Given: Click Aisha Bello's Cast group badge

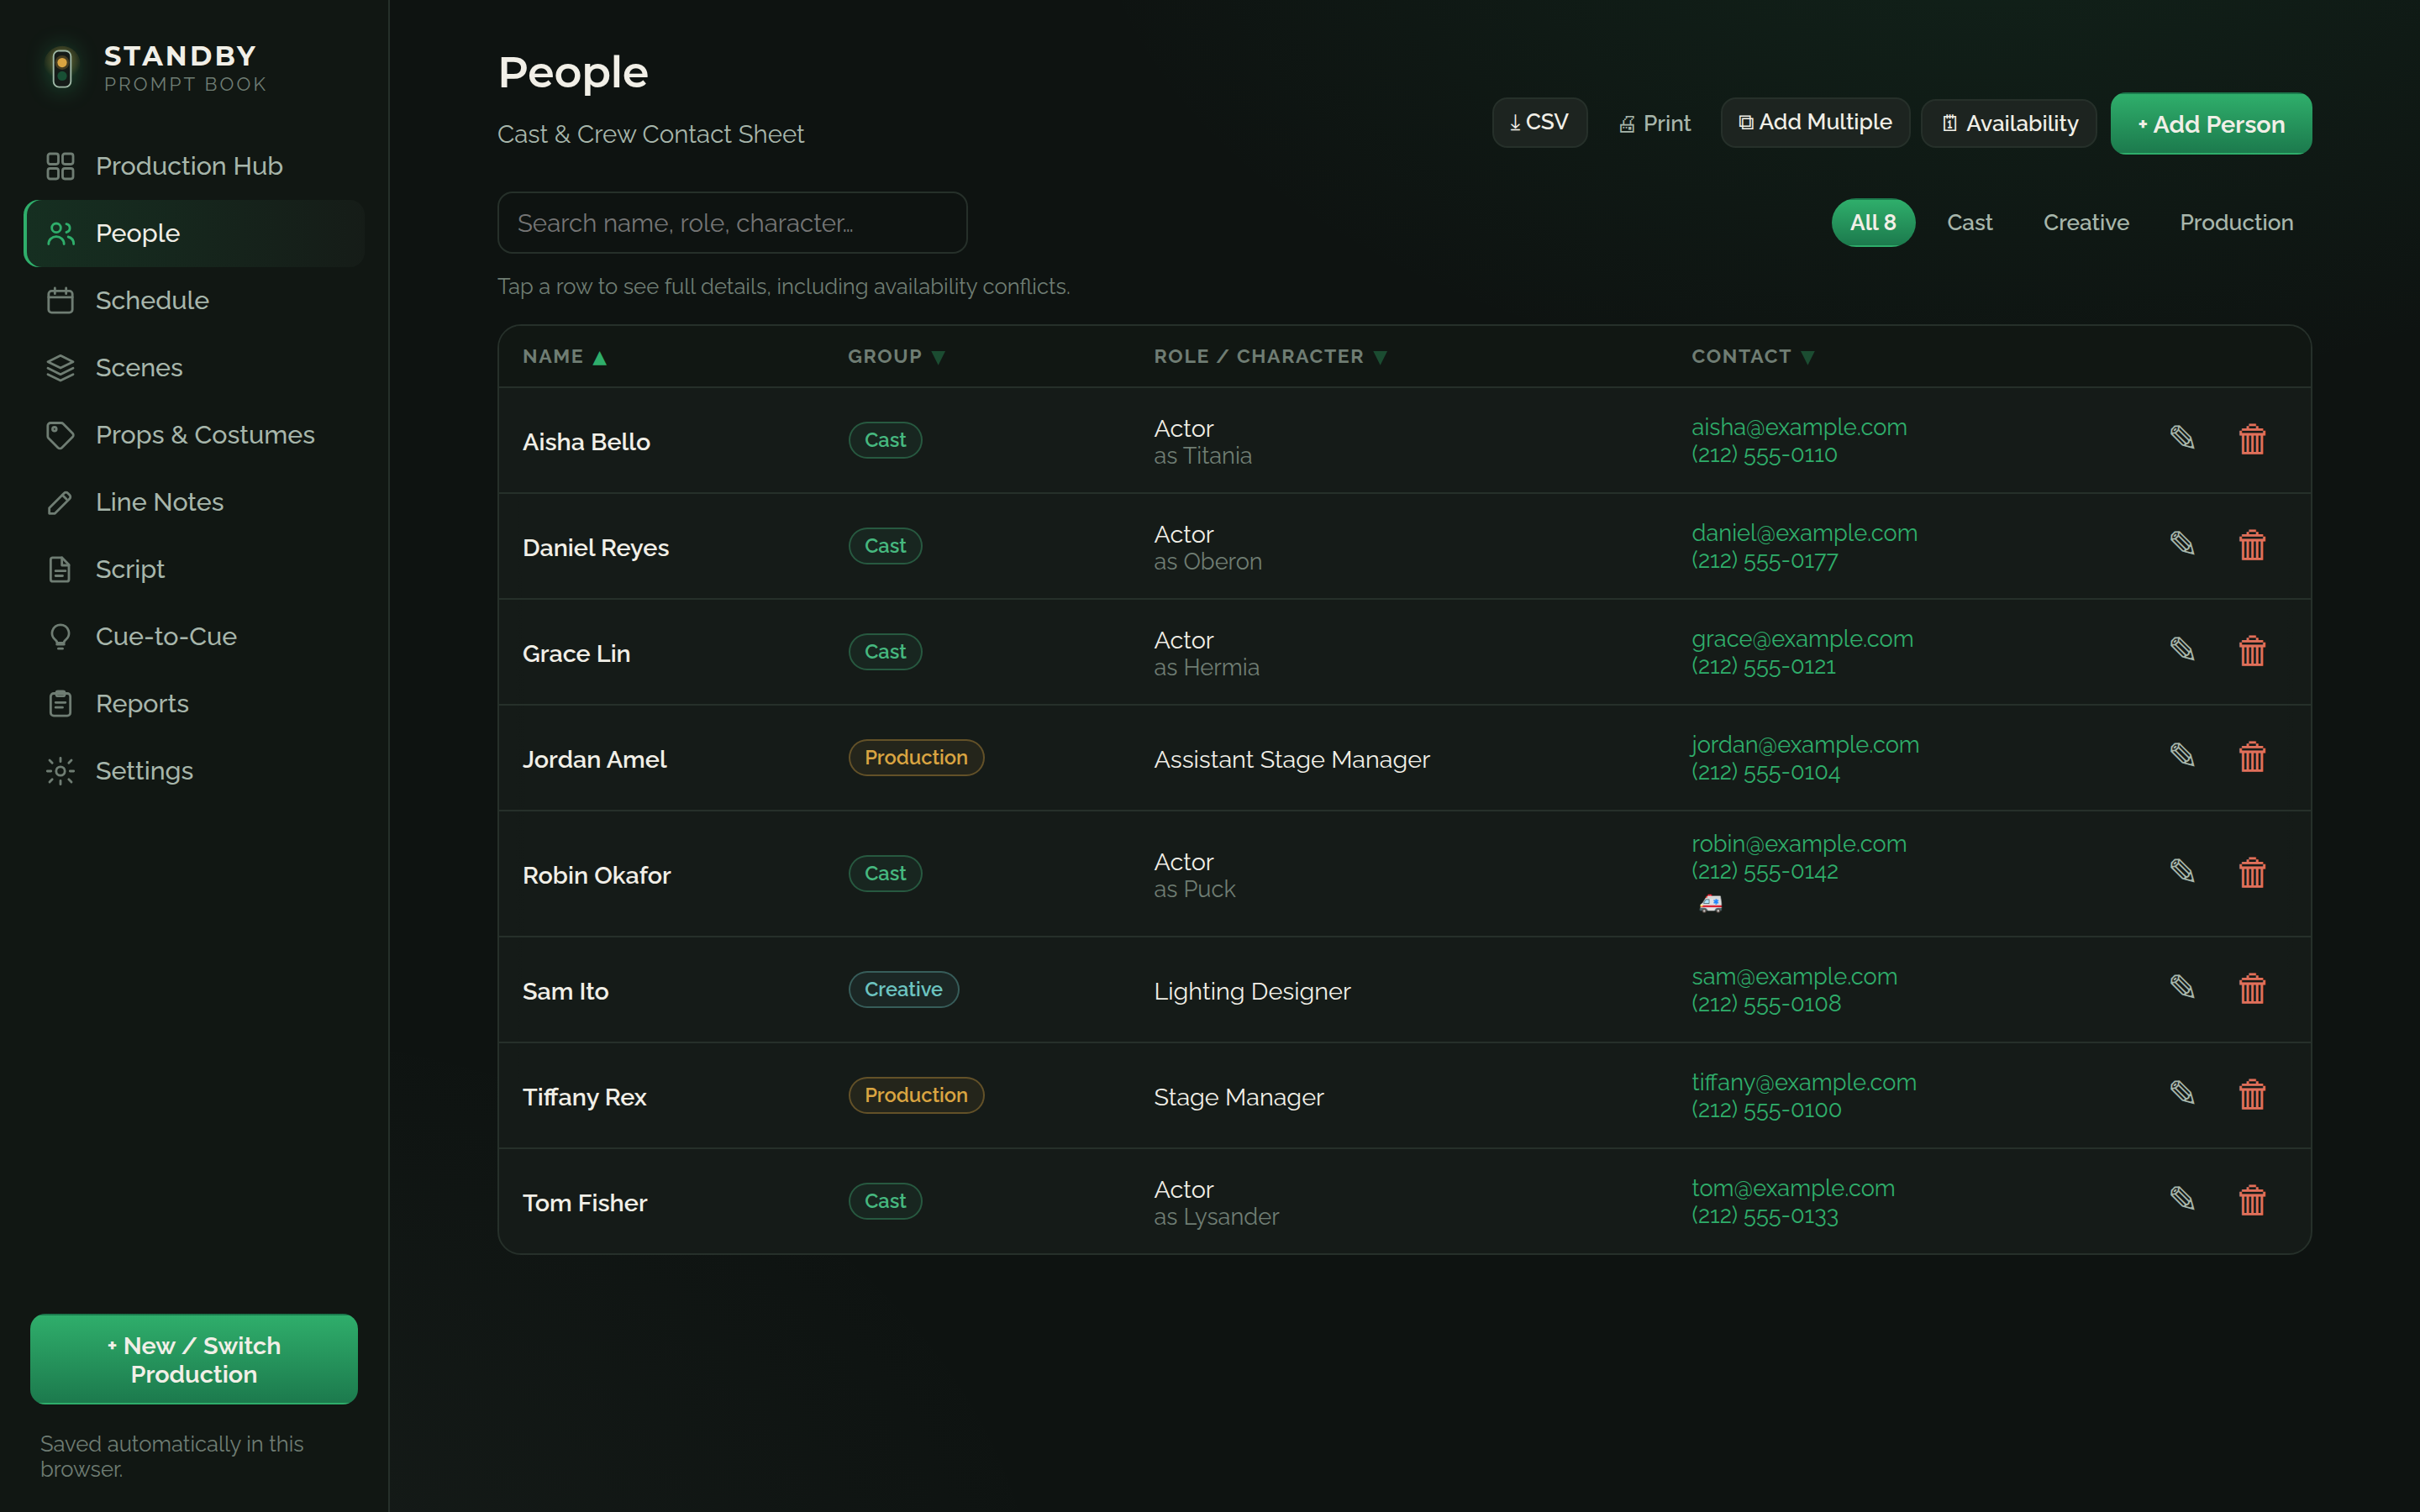Looking at the screenshot, I should tap(885, 440).
